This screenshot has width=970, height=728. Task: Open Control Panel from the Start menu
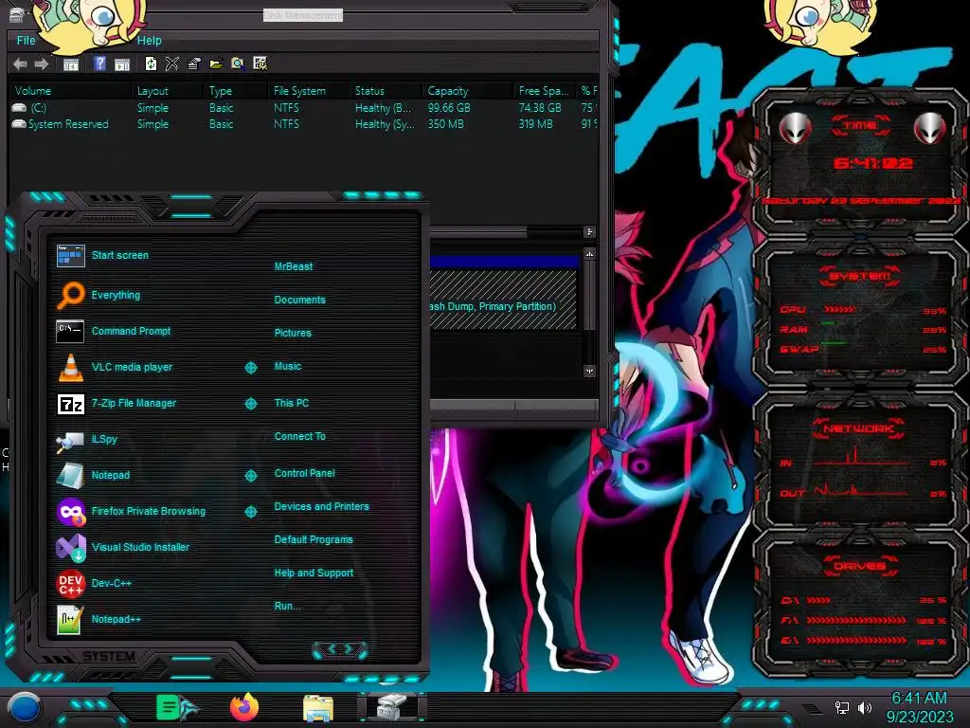click(x=304, y=473)
